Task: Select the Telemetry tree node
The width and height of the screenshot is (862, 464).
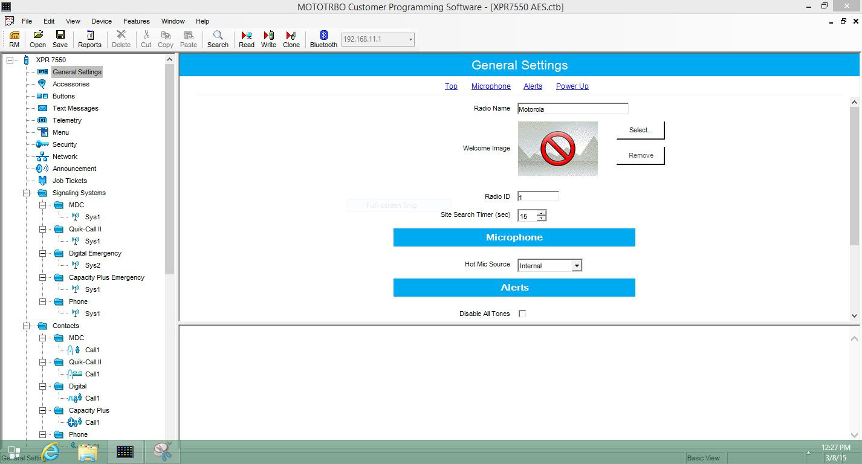Action: pyautogui.click(x=66, y=120)
